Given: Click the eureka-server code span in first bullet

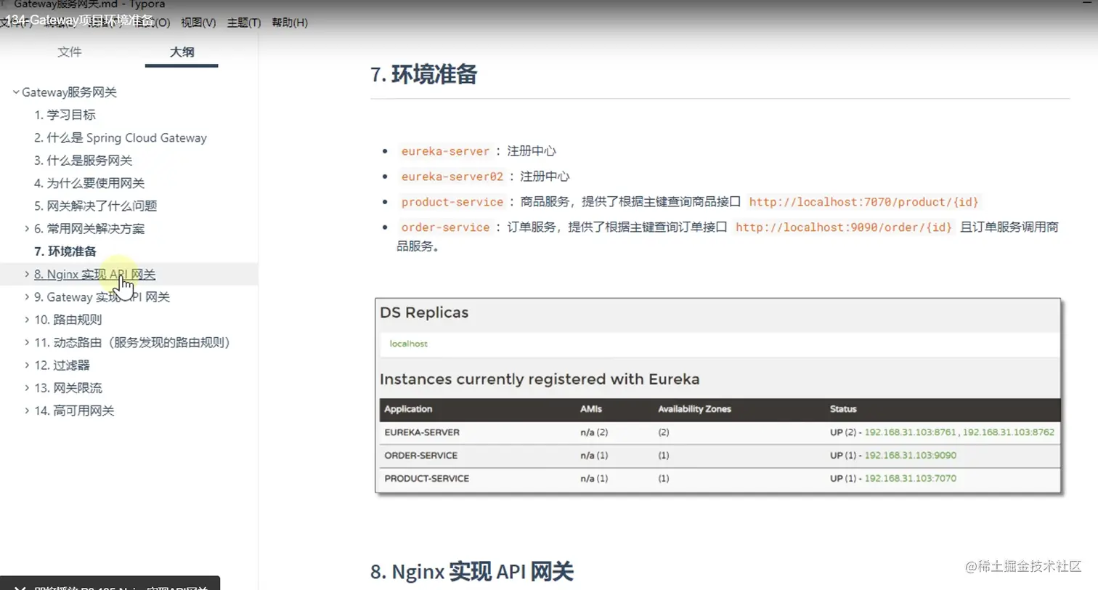Looking at the screenshot, I should (x=445, y=151).
